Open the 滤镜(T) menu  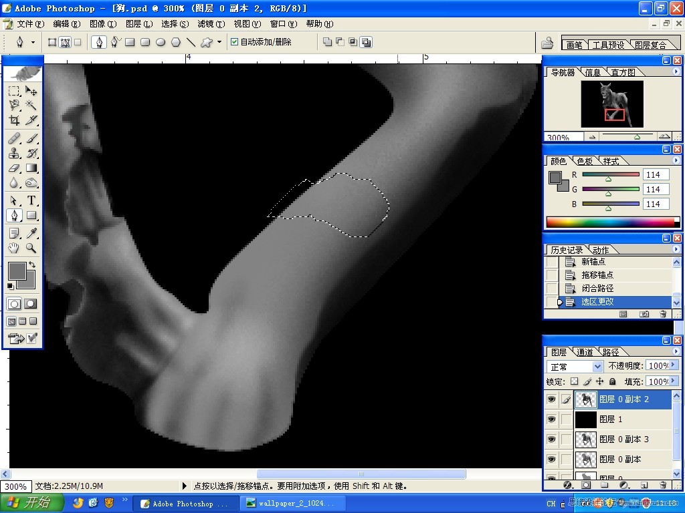click(x=211, y=24)
